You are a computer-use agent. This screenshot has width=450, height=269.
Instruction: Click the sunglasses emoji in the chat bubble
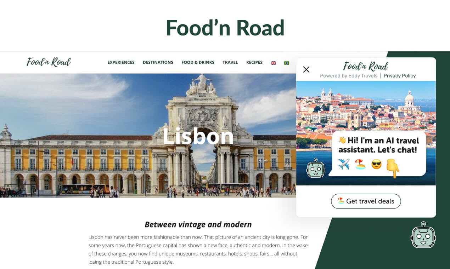tap(376, 164)
